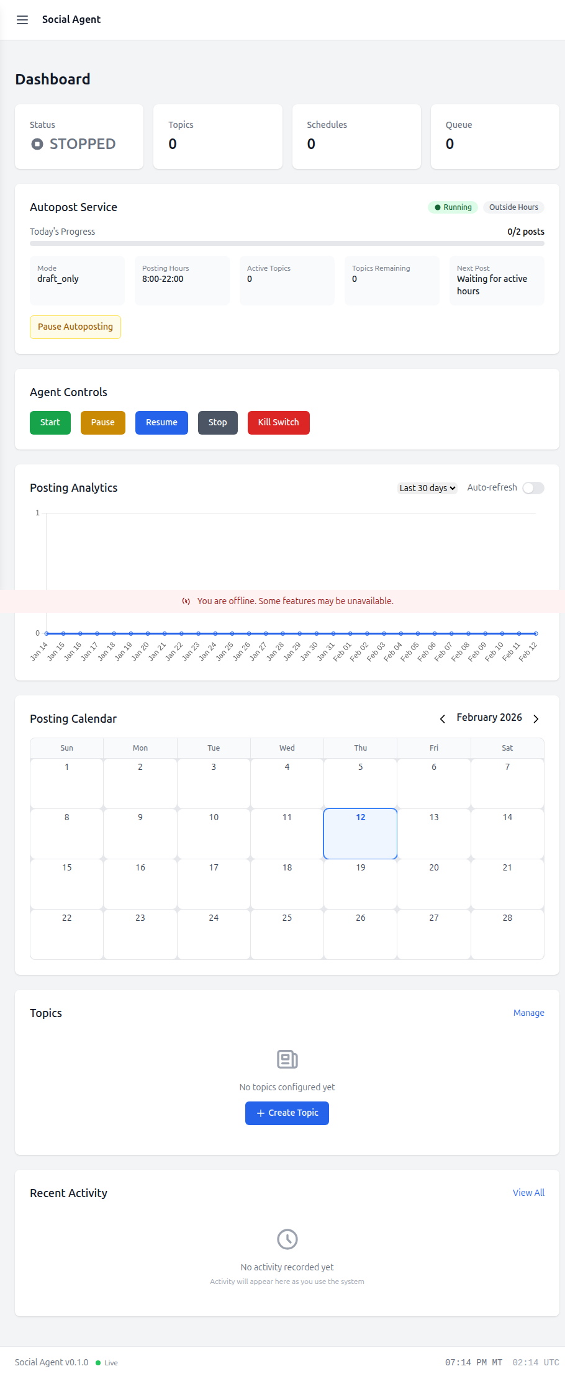Create a new topic
Screen dimensions: 565x1379
[x=286, y=1113]
